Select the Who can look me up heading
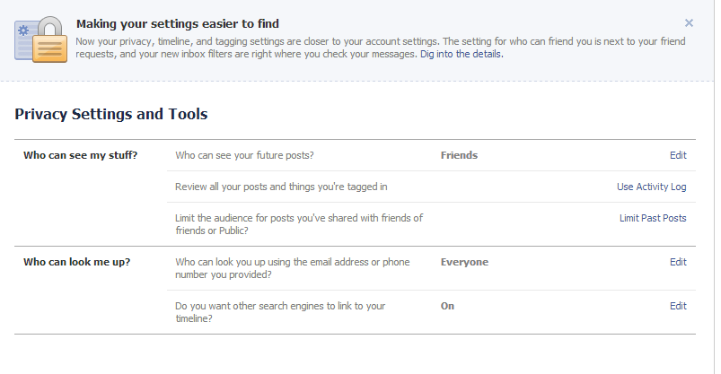Screen dimensions: 721x374 click(77, 262)
